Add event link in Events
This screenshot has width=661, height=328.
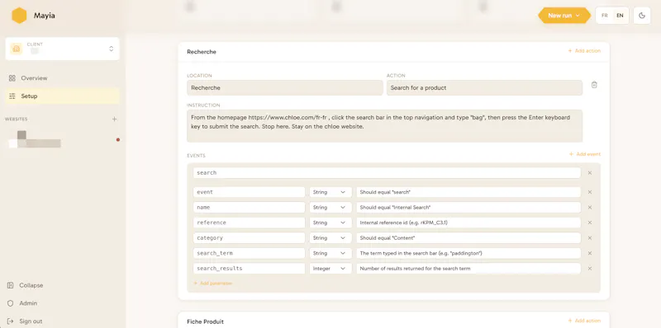[585, 154]
